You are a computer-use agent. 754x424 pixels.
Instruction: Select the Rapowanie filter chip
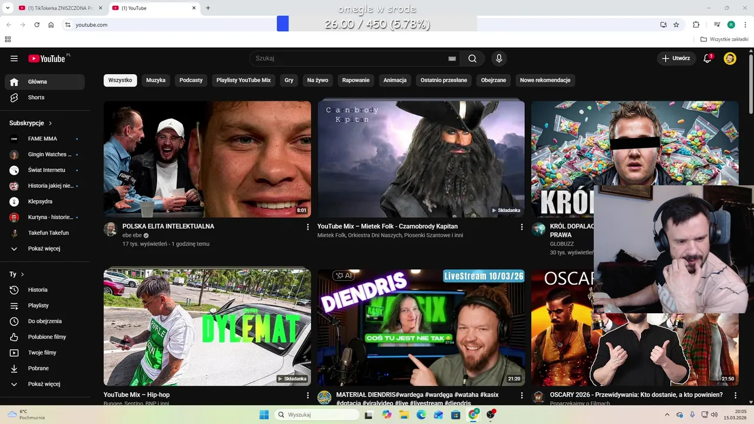tap(356, 80)
